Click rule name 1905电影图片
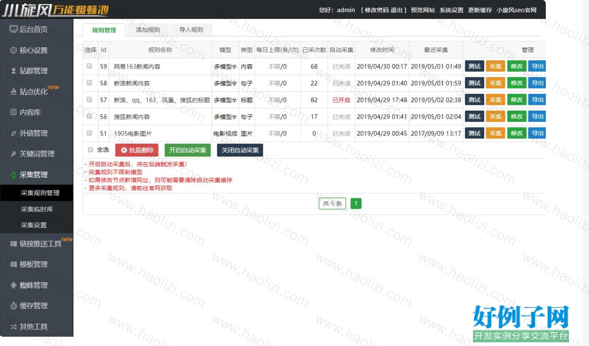589x346 pixels. 133,134
